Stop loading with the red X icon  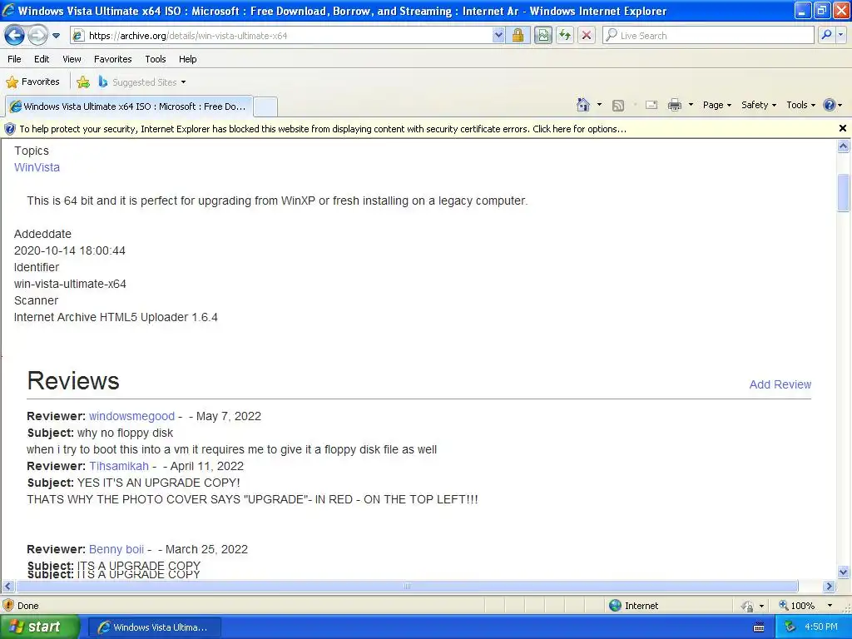click(587, 36)
